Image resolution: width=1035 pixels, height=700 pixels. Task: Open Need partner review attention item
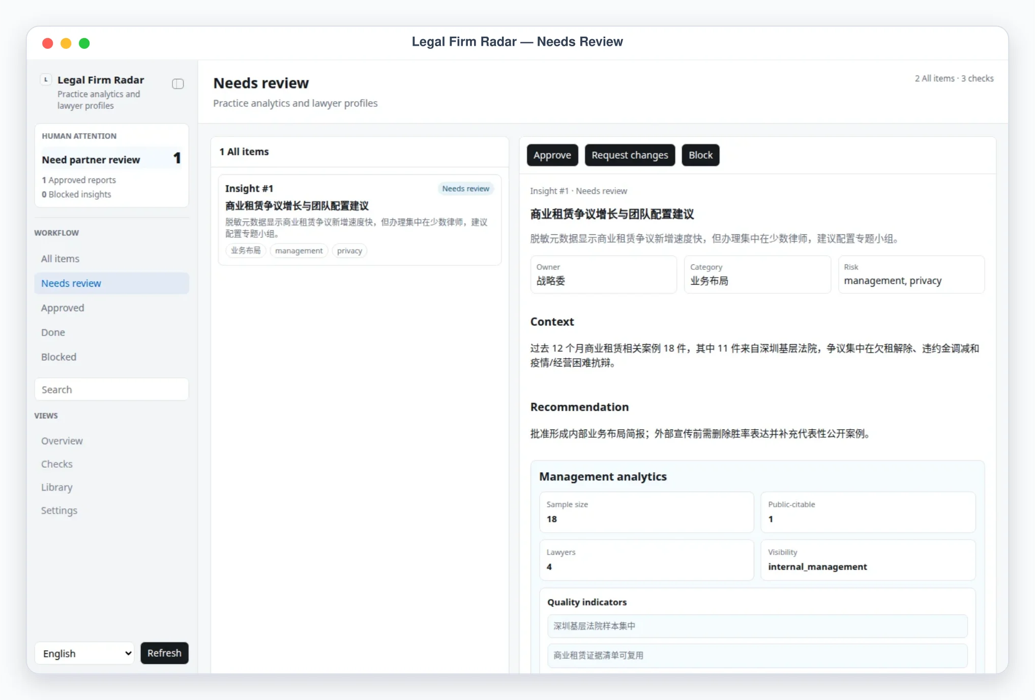(111, 159)
